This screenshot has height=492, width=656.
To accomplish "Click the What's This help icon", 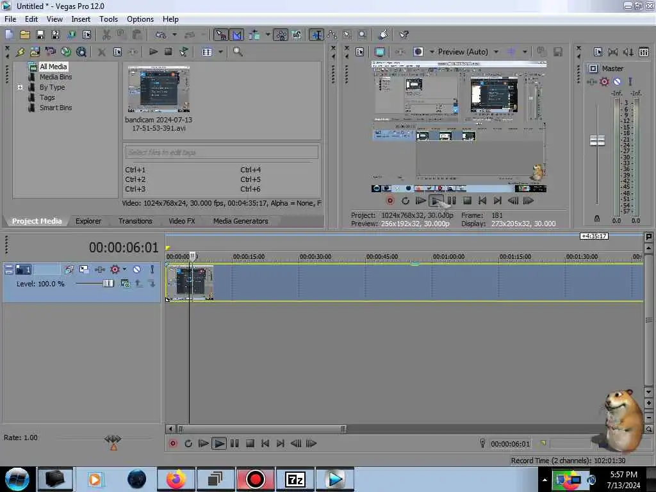I will (x=404, y=35).
